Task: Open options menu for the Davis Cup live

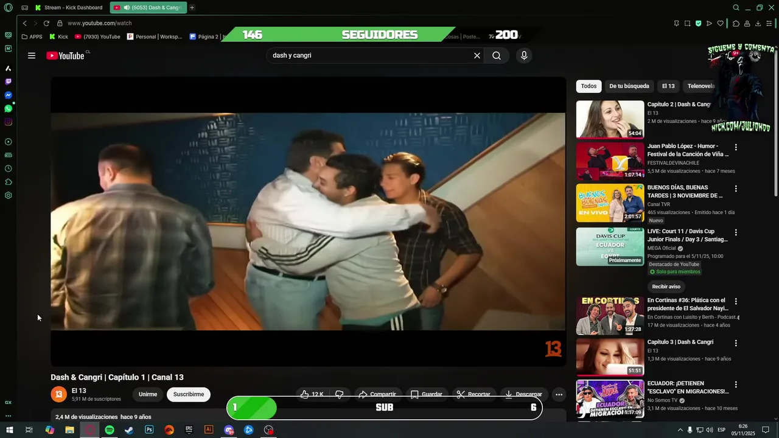Action: coord(736,232)
